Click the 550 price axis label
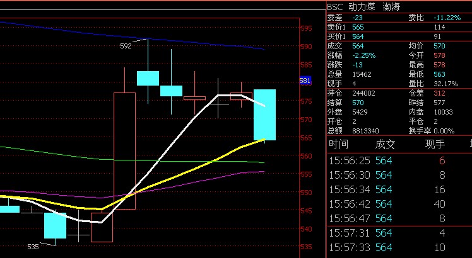The height and width of the screenshot is (258, 472). 307,193
